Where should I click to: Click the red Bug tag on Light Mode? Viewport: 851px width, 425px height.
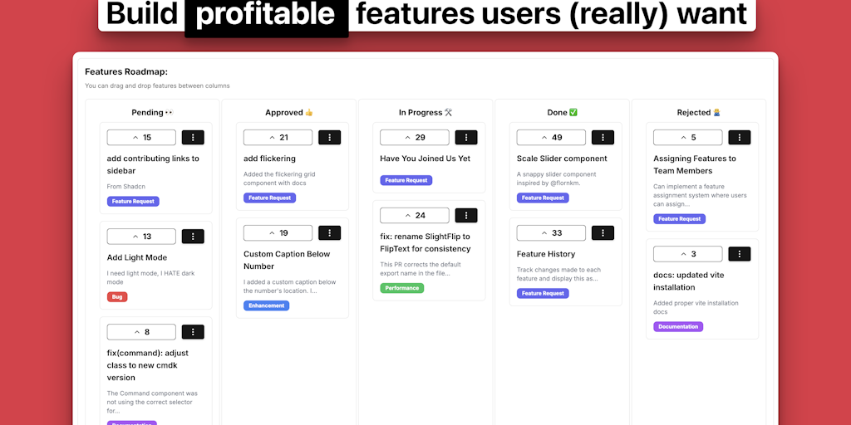117,297
